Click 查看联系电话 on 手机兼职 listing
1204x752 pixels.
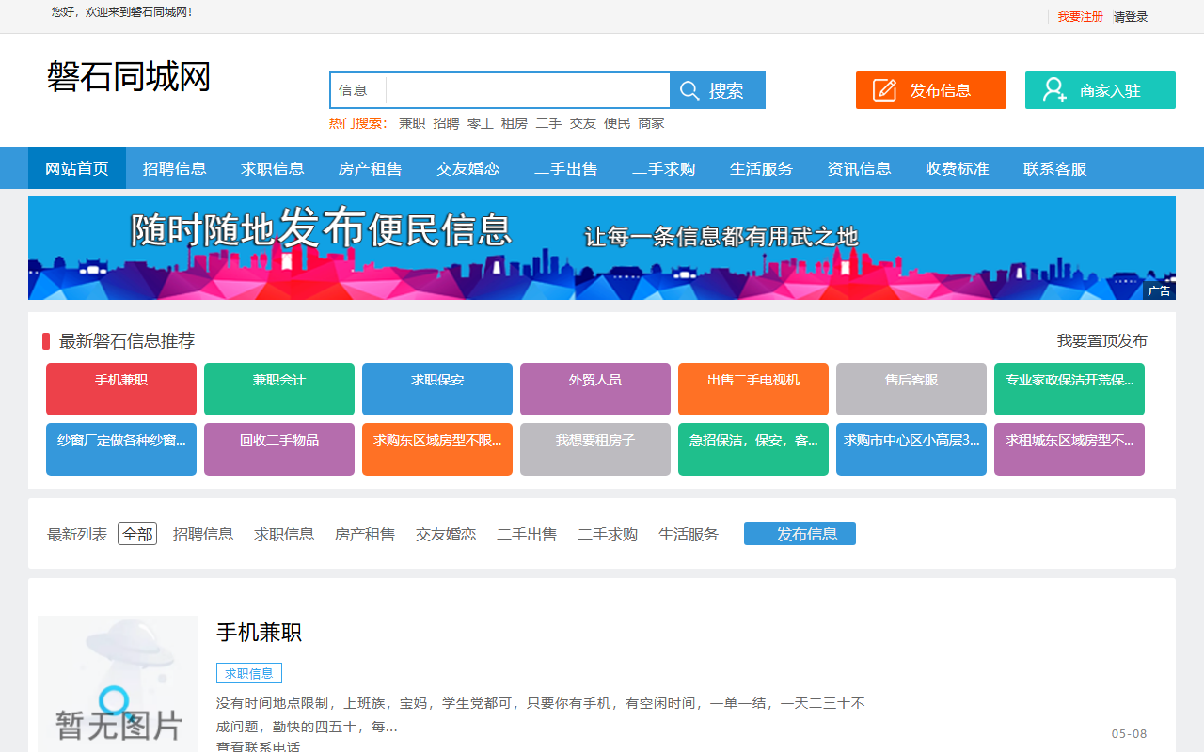click(x=258, y=746)
